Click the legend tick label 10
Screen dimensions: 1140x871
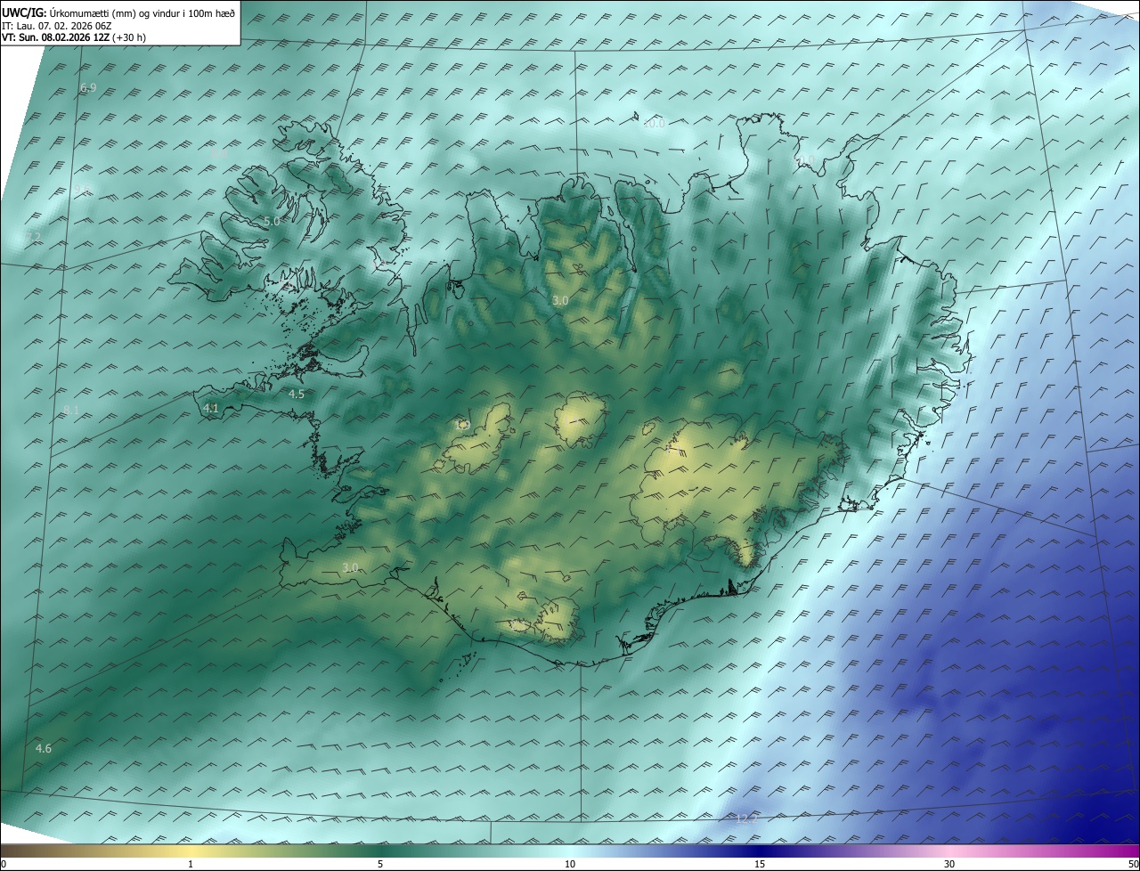tap(570, 864)
